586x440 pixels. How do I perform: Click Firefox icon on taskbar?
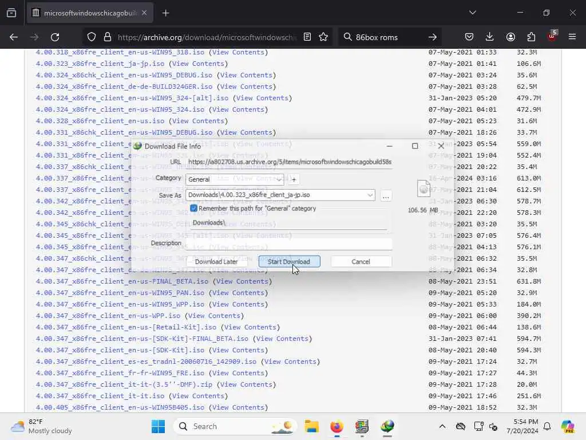click(336, 426)
